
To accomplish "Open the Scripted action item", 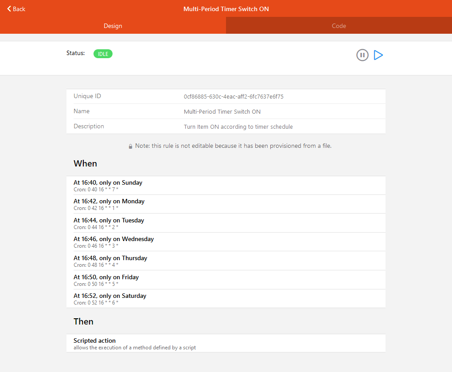I will point(226,344).
